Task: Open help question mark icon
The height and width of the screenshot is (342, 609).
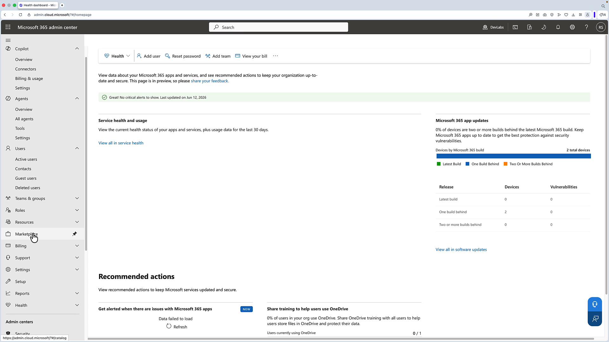Action: click(586, 27)
